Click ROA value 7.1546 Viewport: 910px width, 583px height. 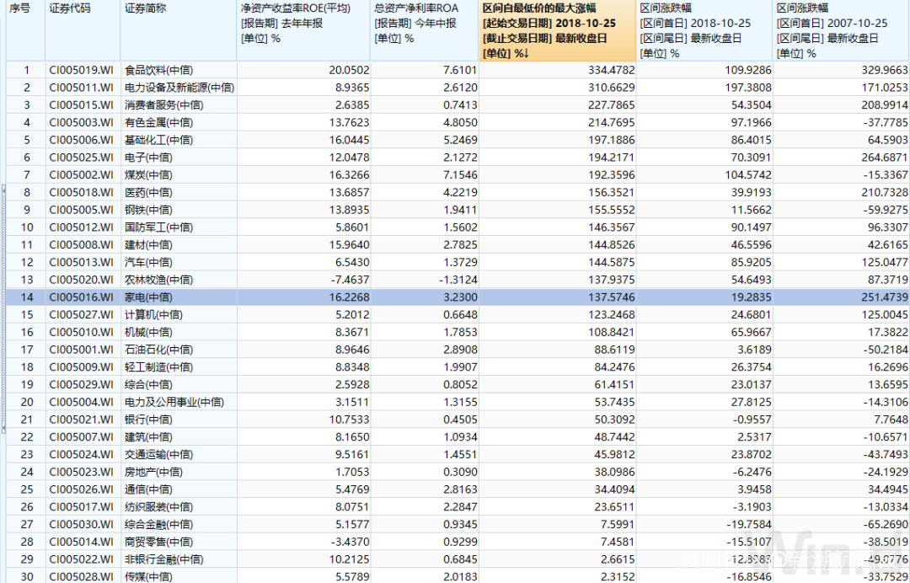[460, 174]
